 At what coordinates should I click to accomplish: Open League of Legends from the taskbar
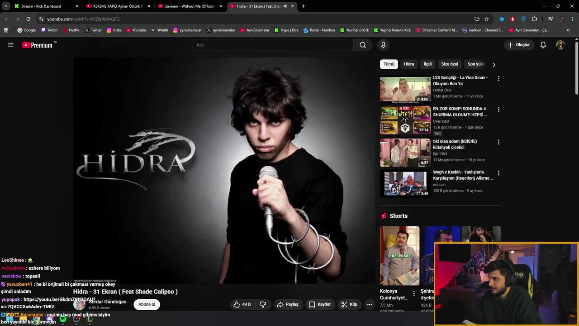point(90,319)
